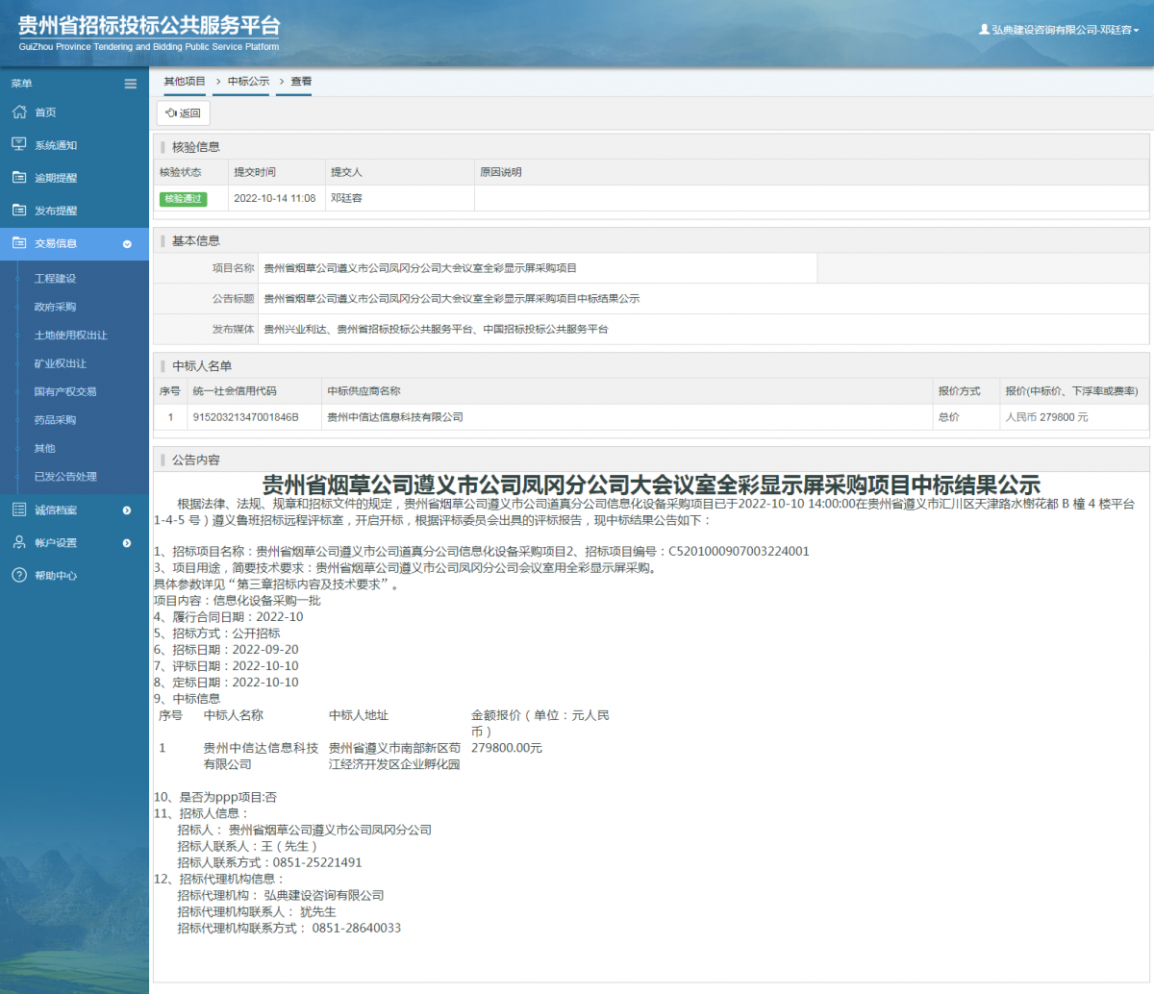Click the user avatar icon in header
Screen dimensions: 1154x994
click(984, 30)
